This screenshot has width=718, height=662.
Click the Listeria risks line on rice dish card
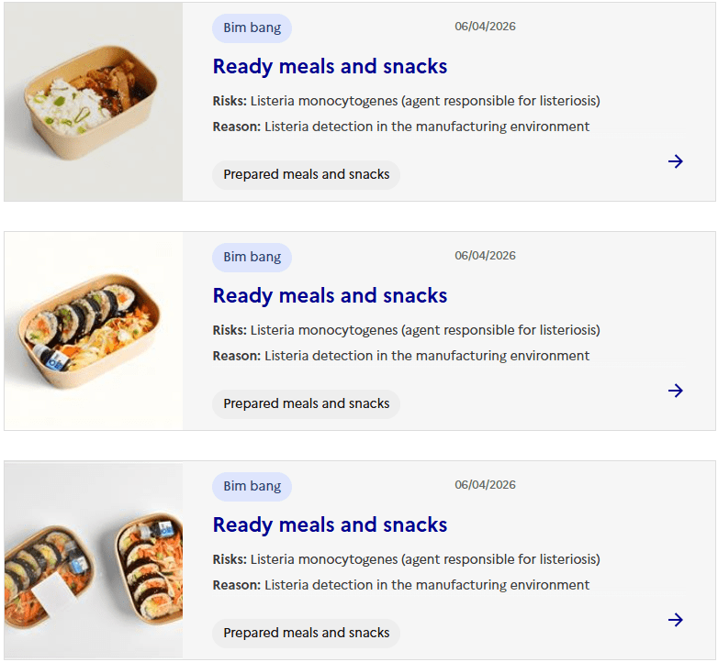[x=406, y=101]
